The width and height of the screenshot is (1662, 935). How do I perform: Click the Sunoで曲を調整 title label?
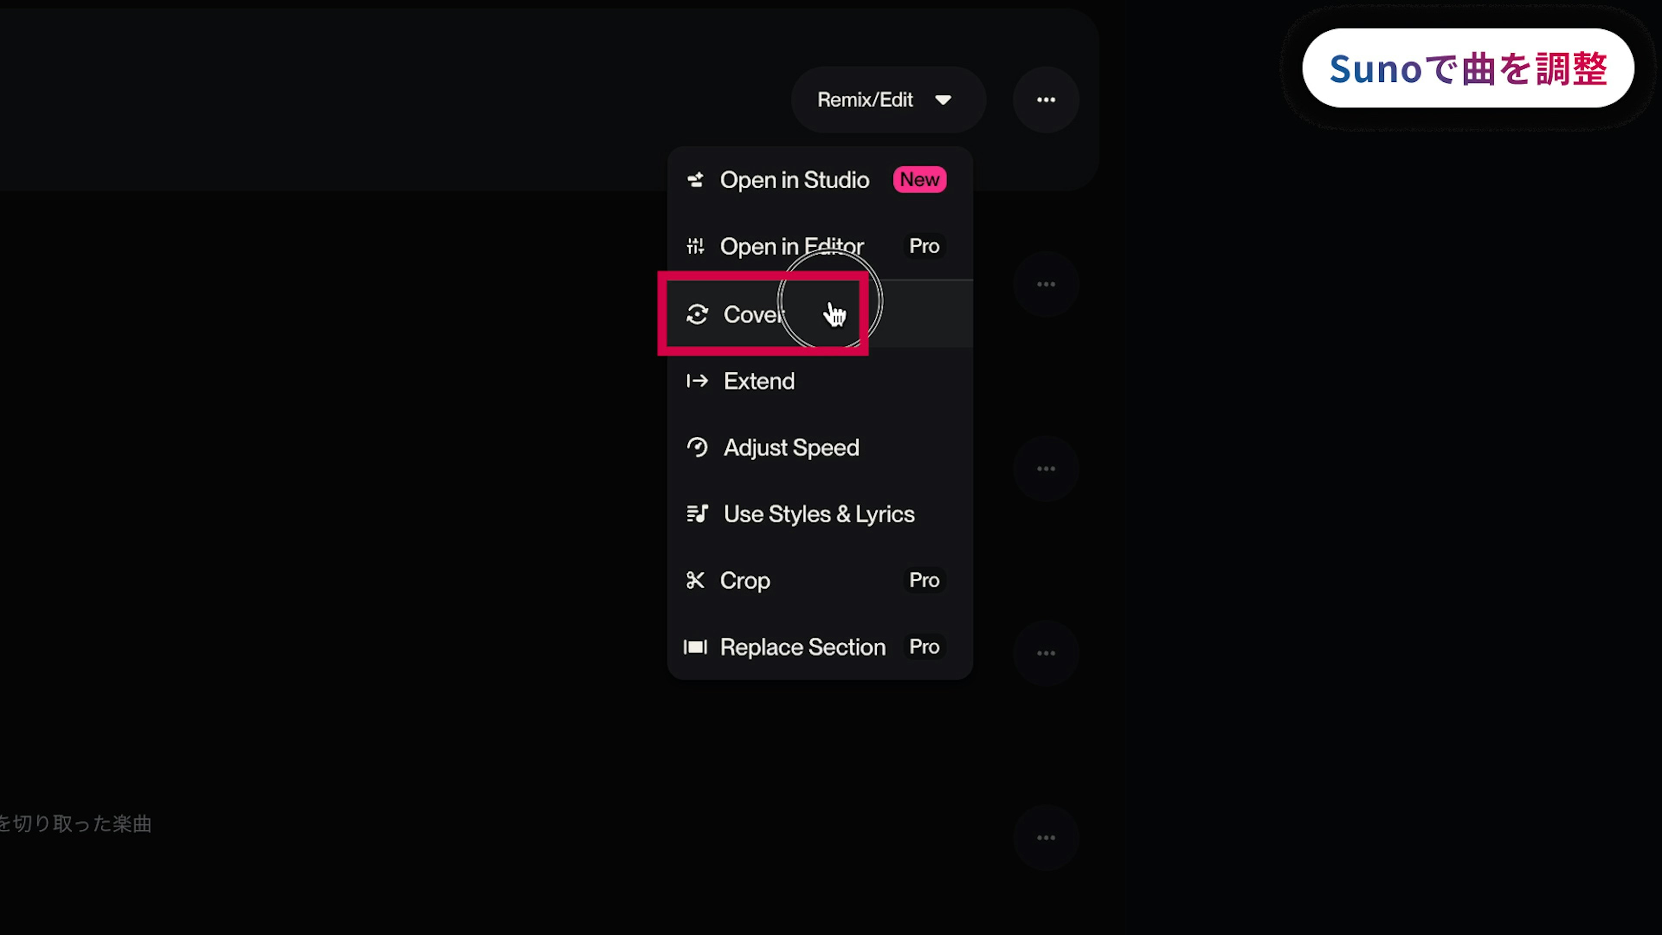1468,68
